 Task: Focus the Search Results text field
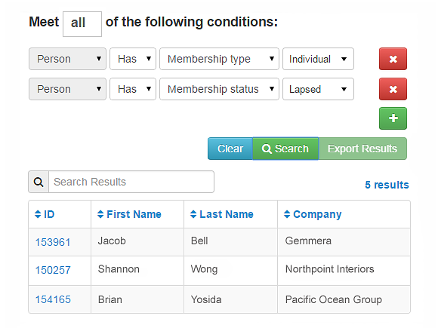(131, 182)
